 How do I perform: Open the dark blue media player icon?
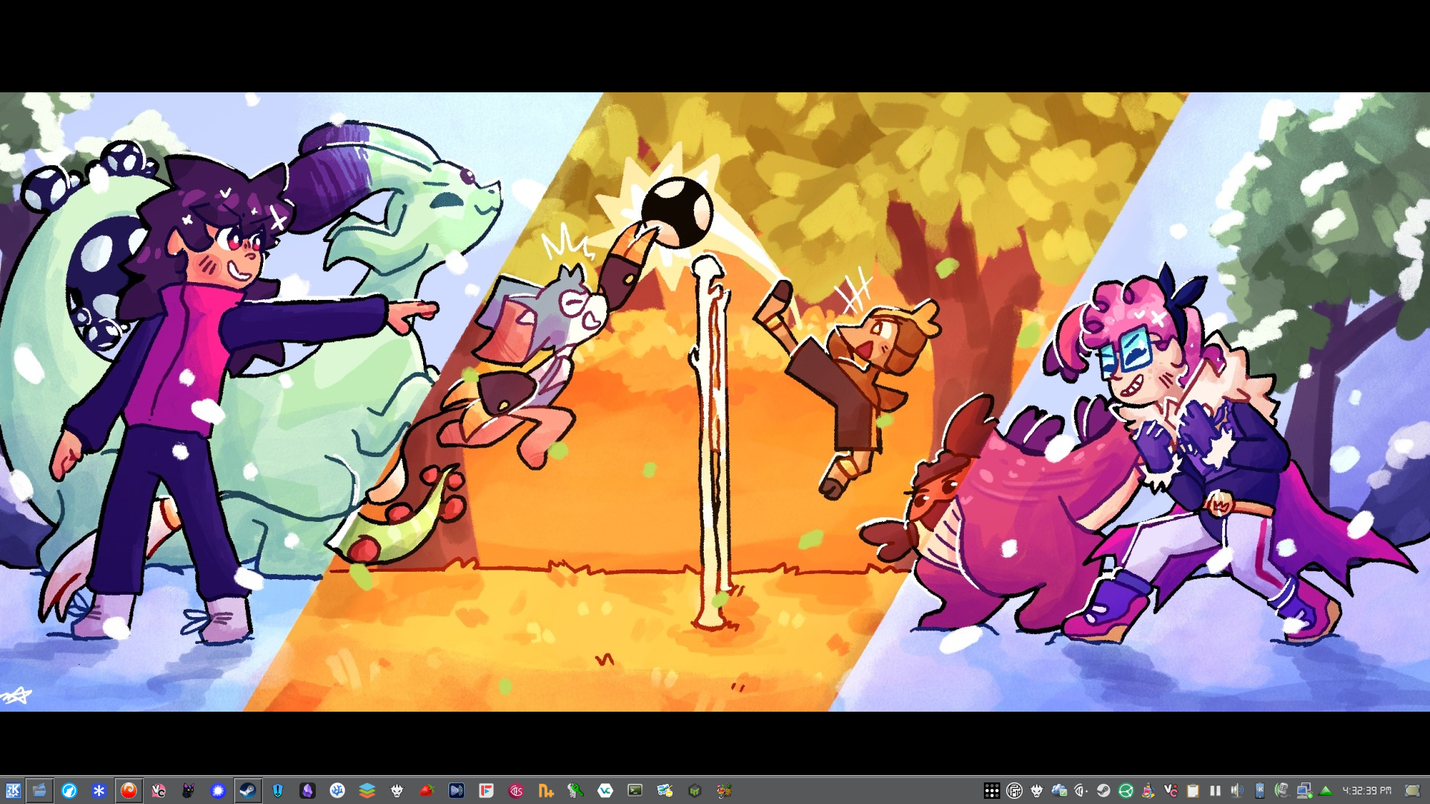click(x=457, y=791)
